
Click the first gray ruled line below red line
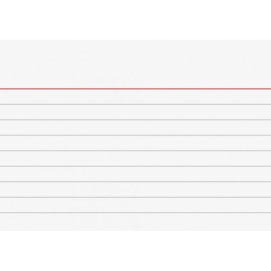(135, 104)
